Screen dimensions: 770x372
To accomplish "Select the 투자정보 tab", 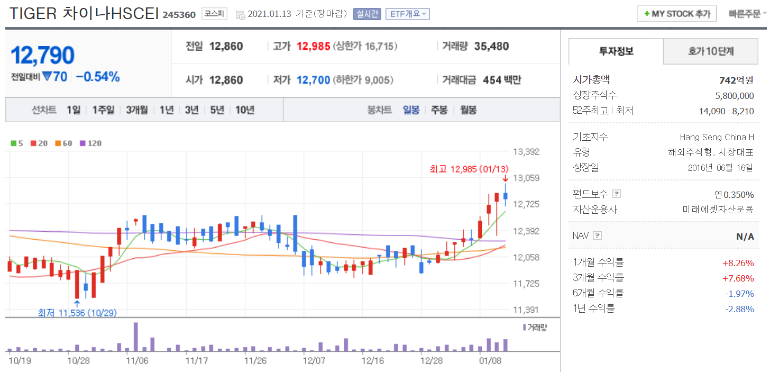I will click(x=616, y=51).
